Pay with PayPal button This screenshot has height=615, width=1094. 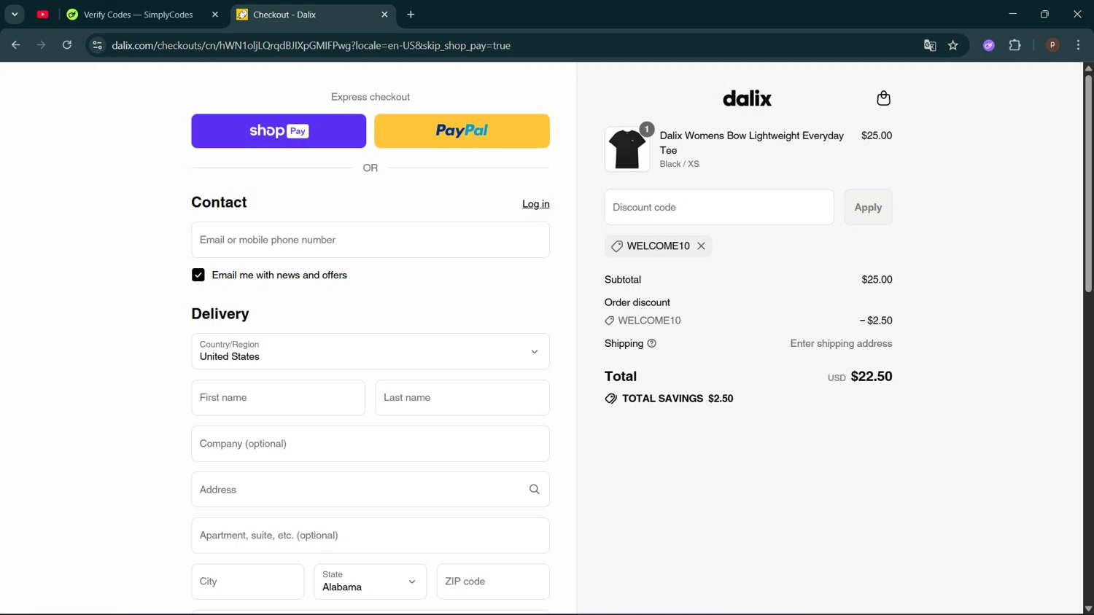(x=462, y=131)
